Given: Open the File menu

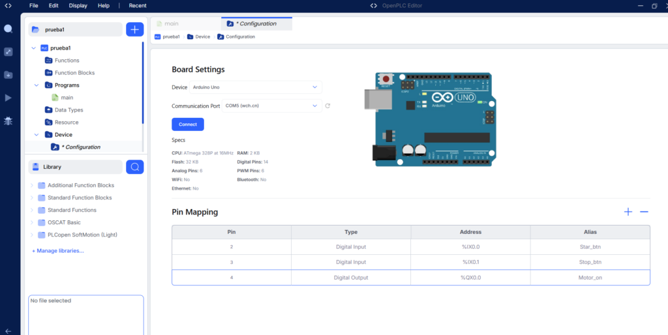Looking at the screenshot, I should (x=34, y=5).
